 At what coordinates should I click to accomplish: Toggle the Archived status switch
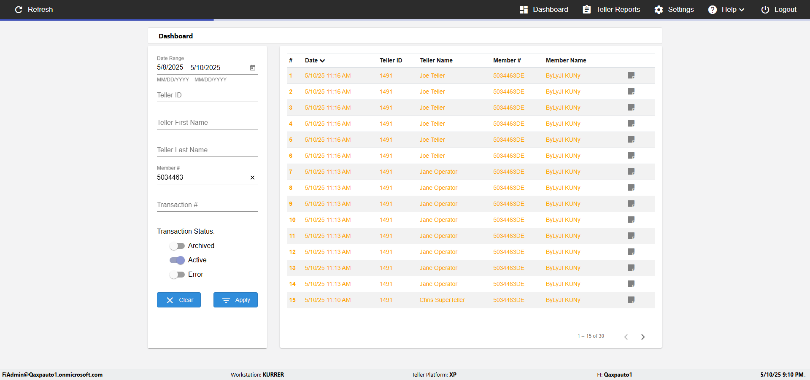(177, 246)
